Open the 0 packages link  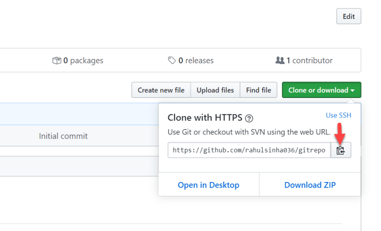coord(78,60)
